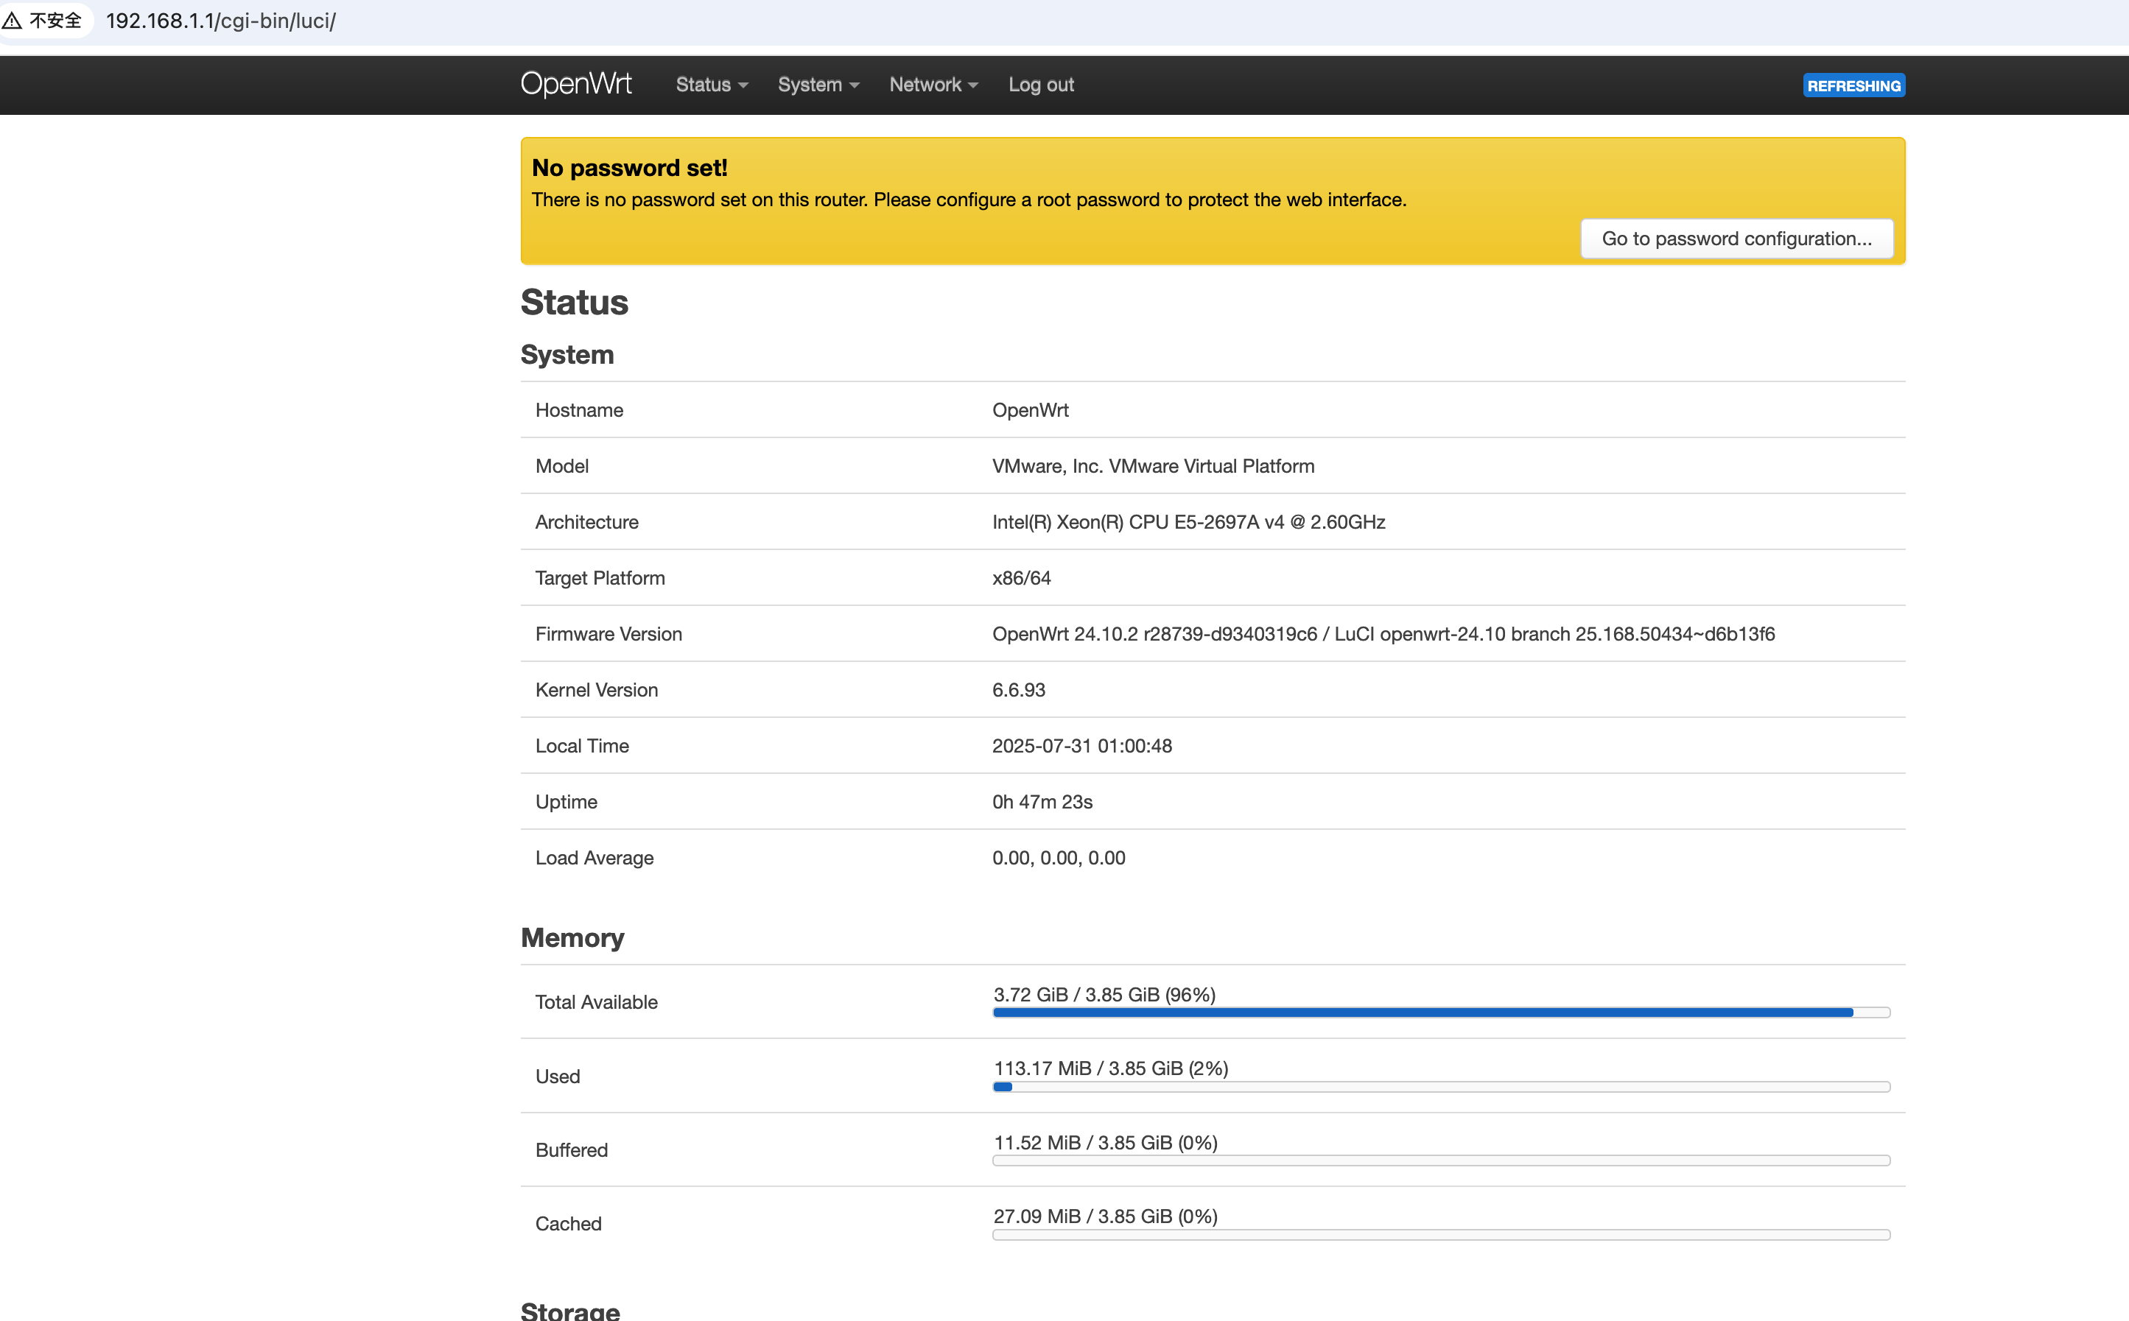Screen dimensions: 2129x1321
Task: Select the Load Average value 0.00, 0.00, 0.00
Action: 1059,857
